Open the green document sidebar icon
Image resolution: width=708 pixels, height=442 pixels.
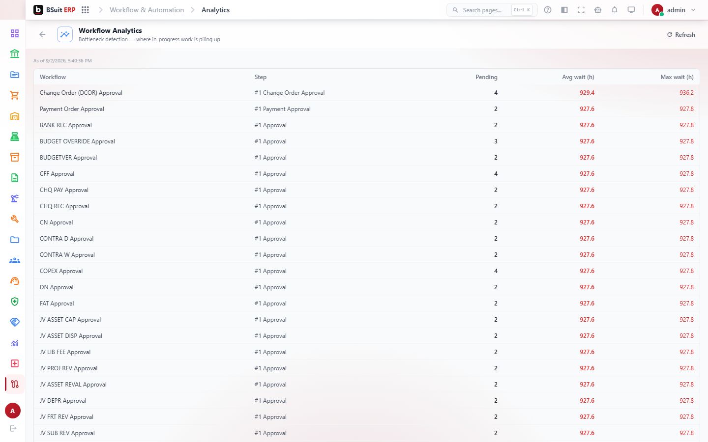pos(15,178)
